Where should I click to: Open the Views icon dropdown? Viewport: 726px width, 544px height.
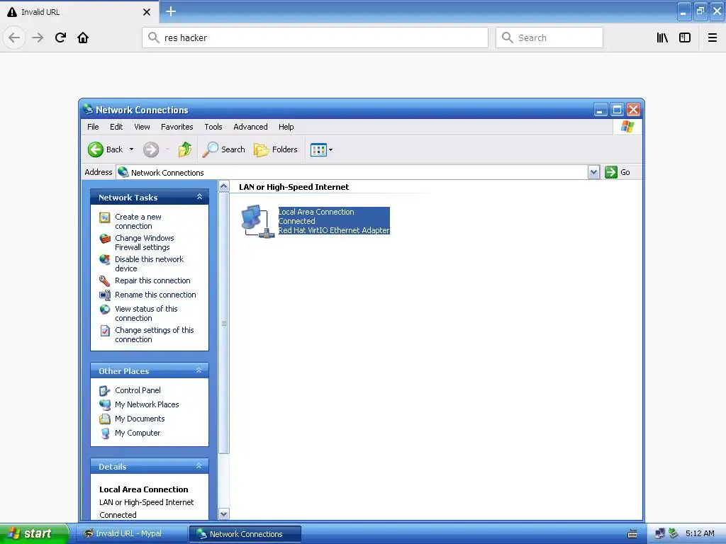[x=322, y=149]
